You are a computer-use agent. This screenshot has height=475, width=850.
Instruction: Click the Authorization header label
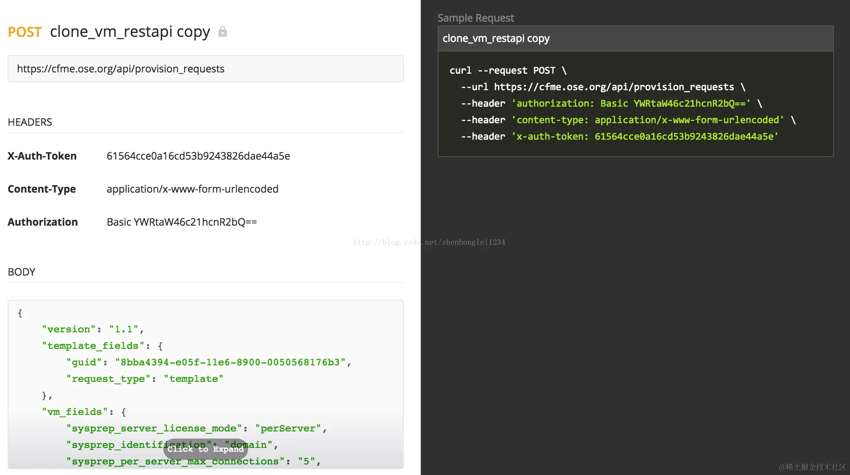42,222
